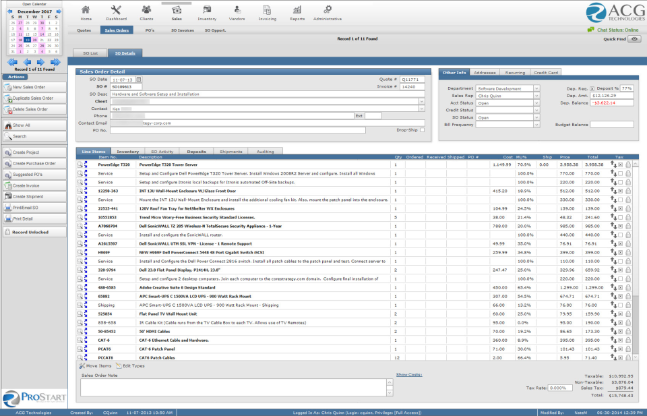Select December 19 on the calendar
This screenshot has height=416, width=647.
27,40
